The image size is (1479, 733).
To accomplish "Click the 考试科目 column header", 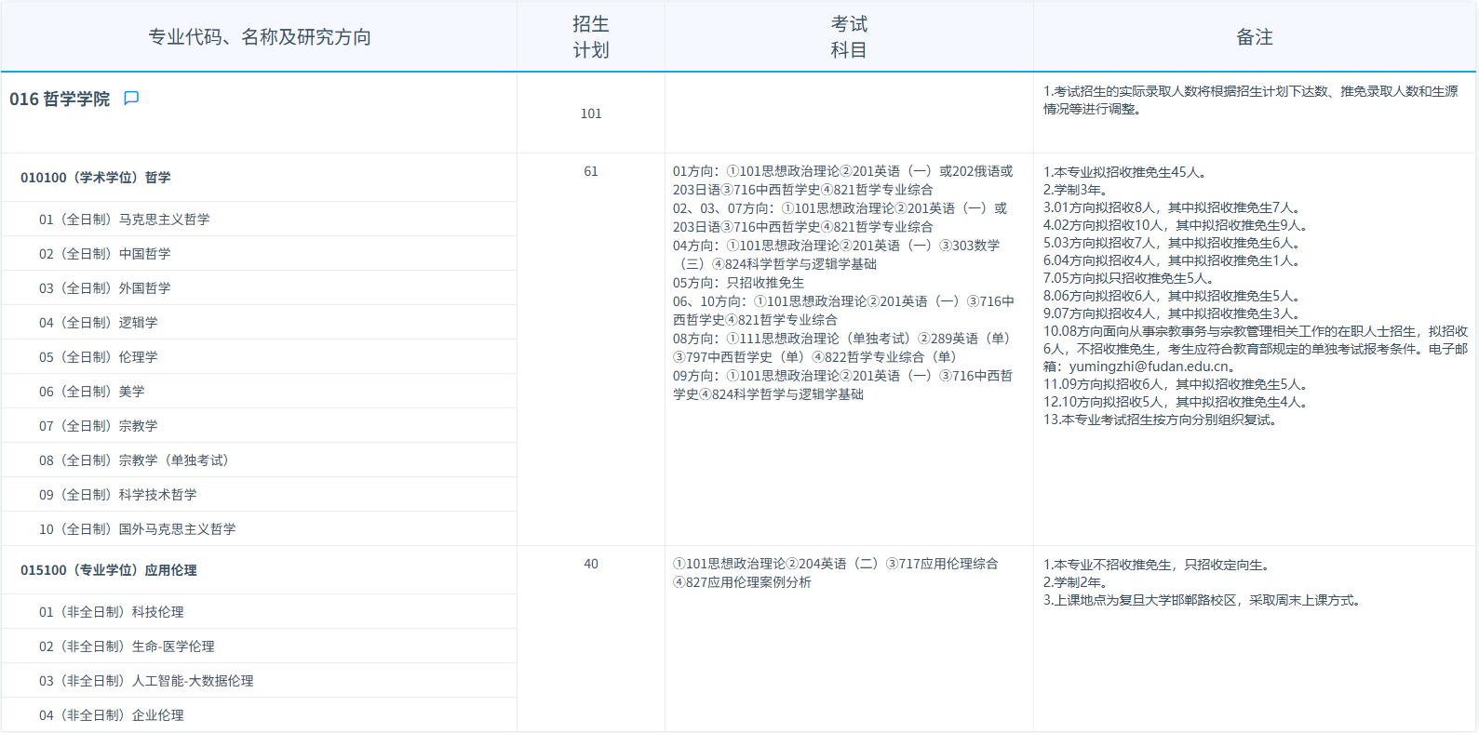I will pyautogui.click(x=848, y=37).
